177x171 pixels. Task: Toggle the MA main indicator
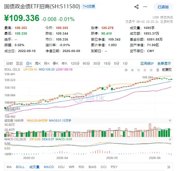click(9, 167)
